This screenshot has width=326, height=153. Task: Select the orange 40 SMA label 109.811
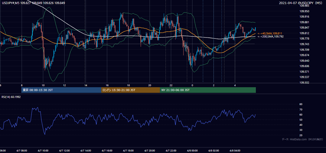[x=270, y=33]
